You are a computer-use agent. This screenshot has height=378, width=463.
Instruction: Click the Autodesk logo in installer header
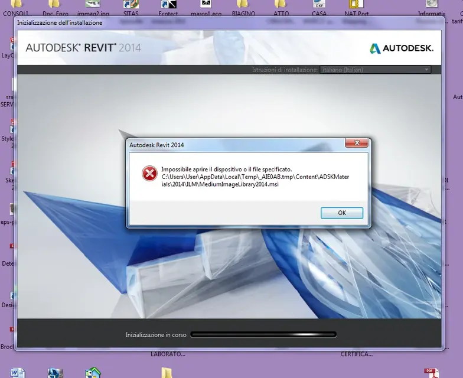pos(402,48)
